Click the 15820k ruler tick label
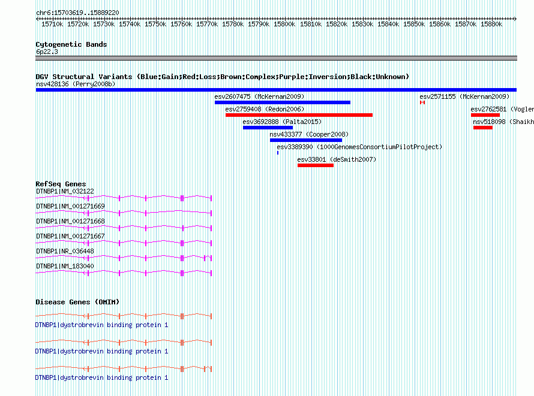Screen dimensions: 534x396 tap(337, 24)
